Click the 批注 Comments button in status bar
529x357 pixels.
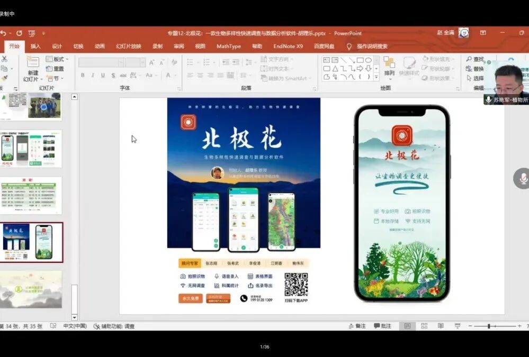coord(382,326)
